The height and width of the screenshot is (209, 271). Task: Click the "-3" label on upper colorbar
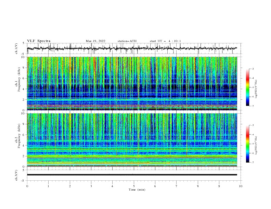click(253, 69)
